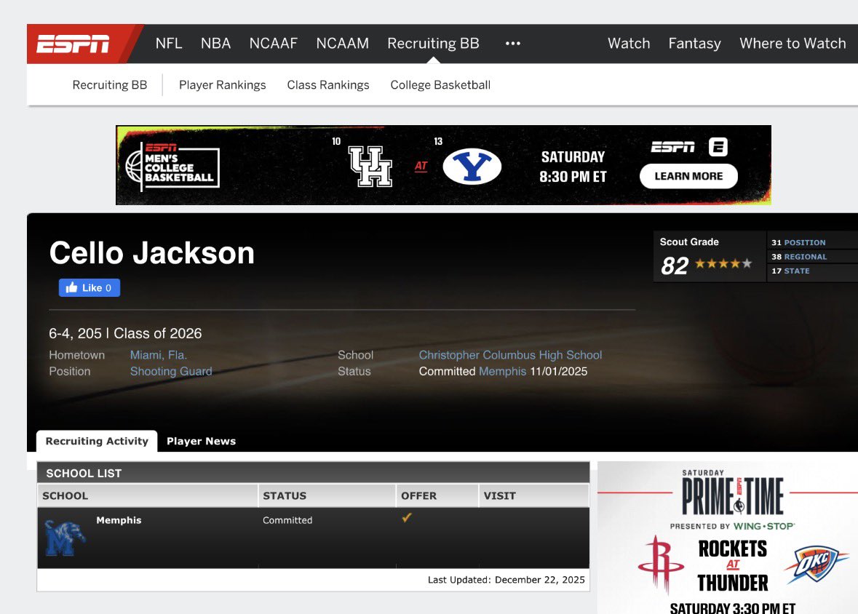This screenshot has height=614, width=858.
Task: Click the offer checkmark for Memphis
Action: 407,518
